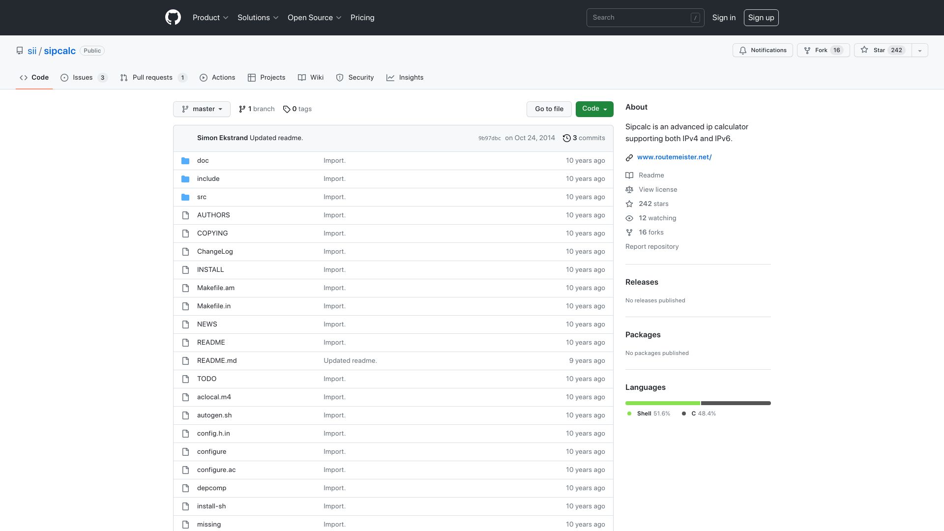Switch to the Pull requests tab

pos(153,78)
